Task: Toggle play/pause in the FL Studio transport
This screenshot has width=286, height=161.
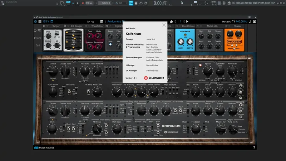Action: 73,3
